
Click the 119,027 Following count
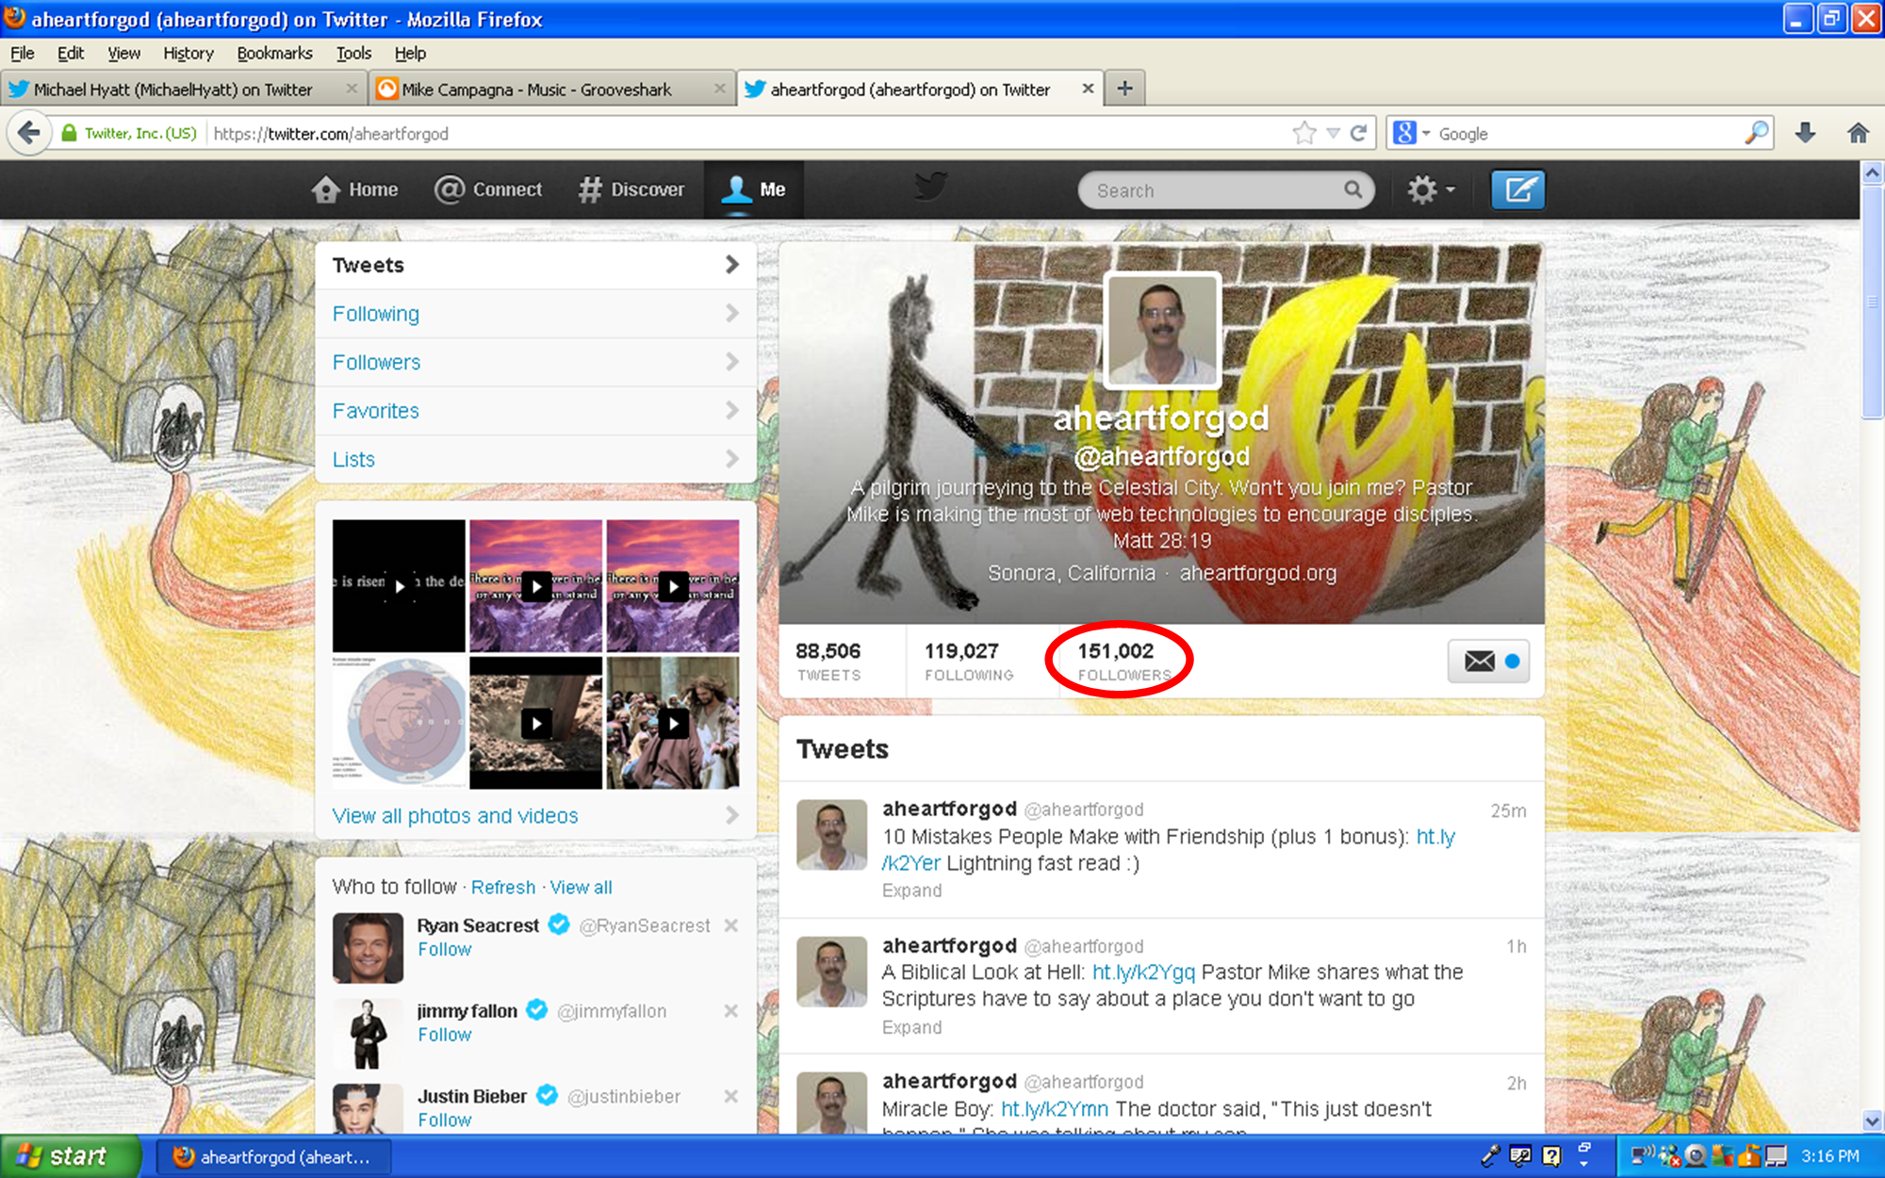(969, 662)
